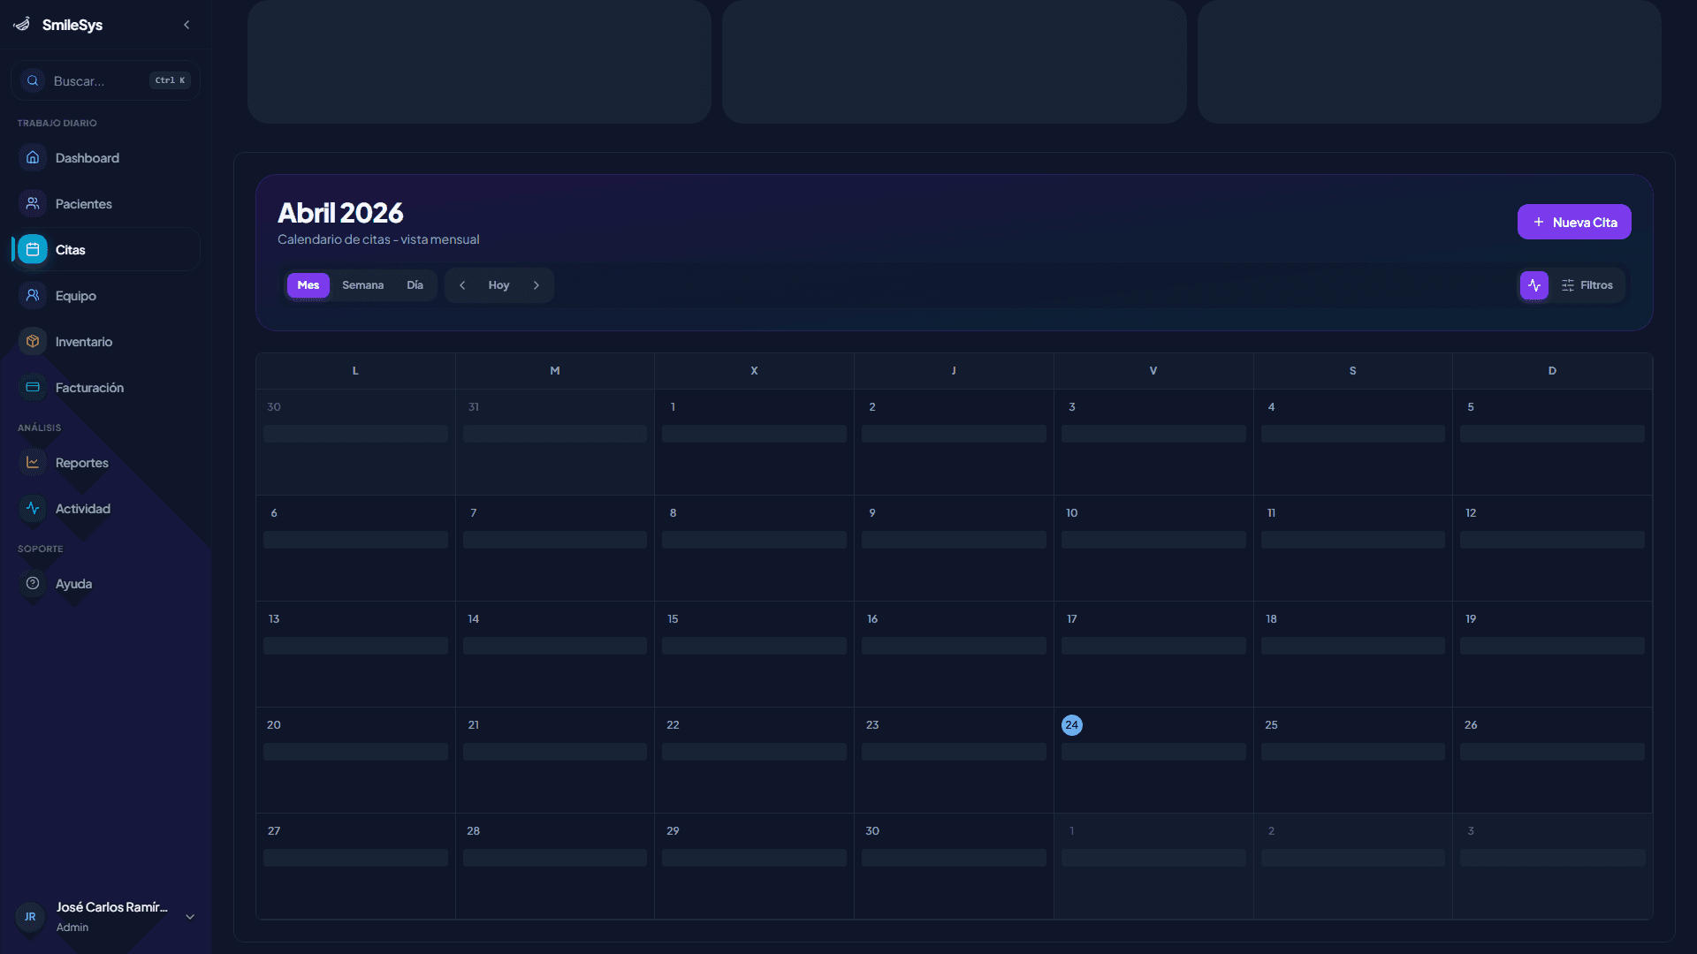The height and width of the screenshot is (954, 1697).
Task: Select April 1 in the calendar
Action: click(x=754, y=442)
